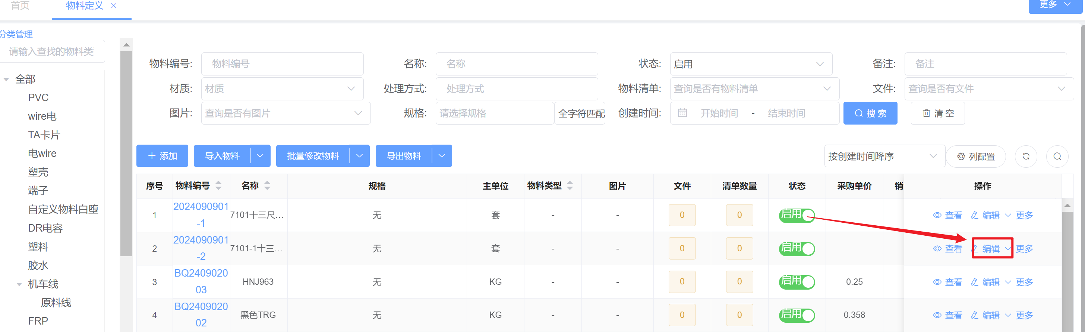1085x332 pixels.
Task: Open top-right 更多 dropdown button
Action: (x=1055, y=5)
